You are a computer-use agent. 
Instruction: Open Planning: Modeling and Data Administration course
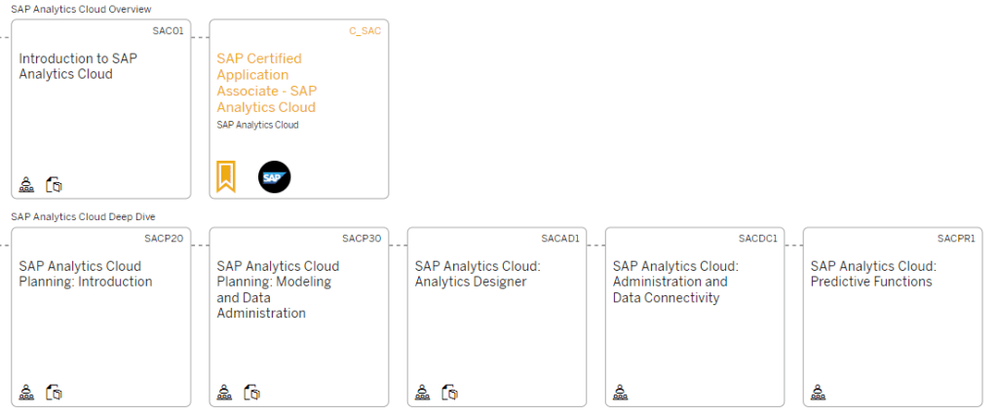[x=278, y=289]
